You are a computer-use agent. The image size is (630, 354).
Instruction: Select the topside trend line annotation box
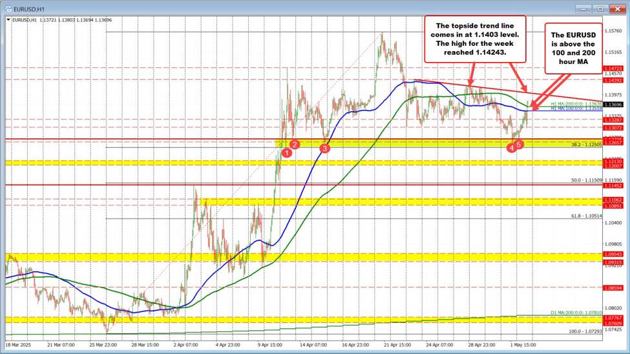[474, 40]
